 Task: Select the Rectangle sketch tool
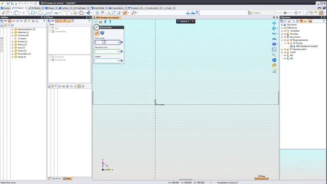pos(33,13)
